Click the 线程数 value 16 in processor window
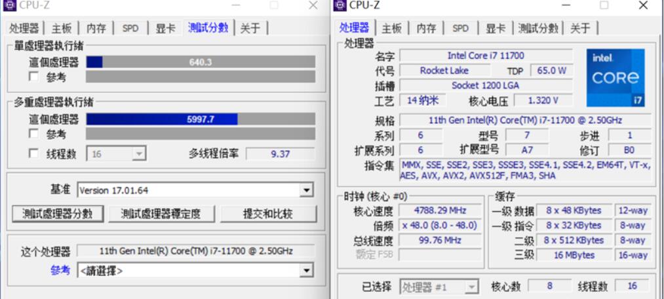 point(633,286)
